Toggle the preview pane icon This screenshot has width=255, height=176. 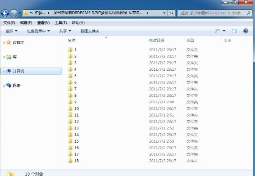tap(234, 31)
